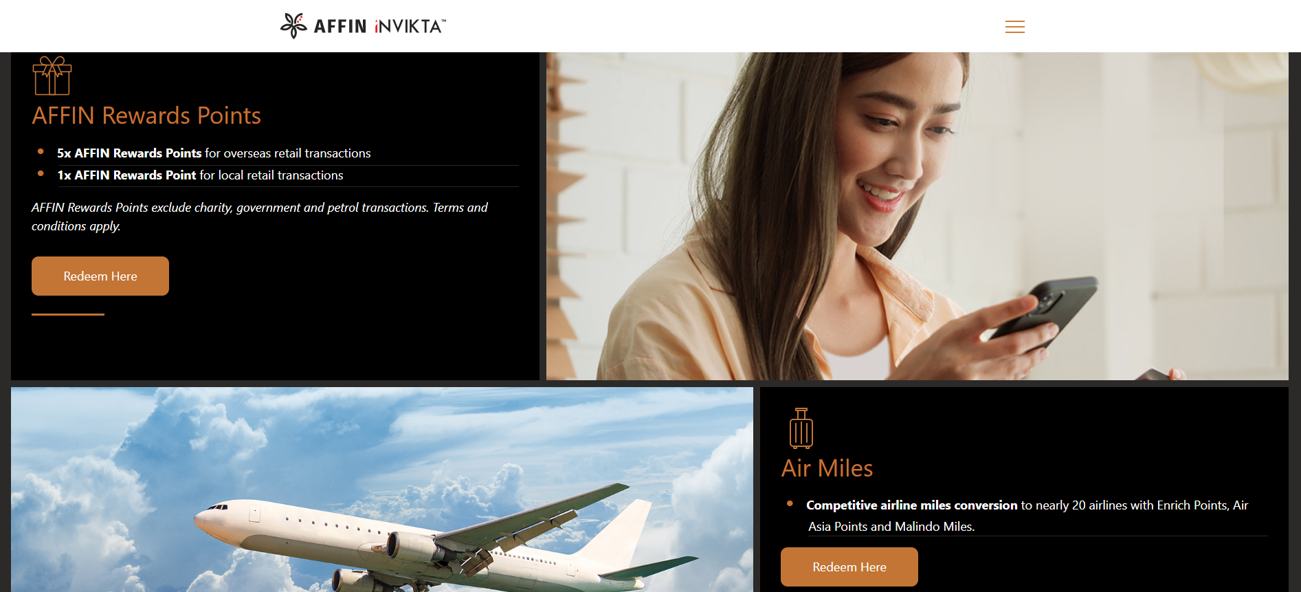Screen dimensions: 1301x592
Task: Click the AFFIN Rewards Points heading
Action: 146,116
